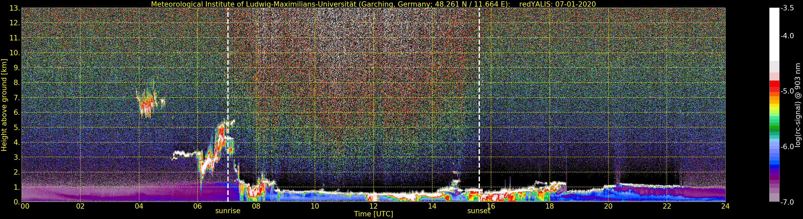Click the x-axis tick label 08
The width and height of the screenshot is (803, 219).
click(256, 206)
